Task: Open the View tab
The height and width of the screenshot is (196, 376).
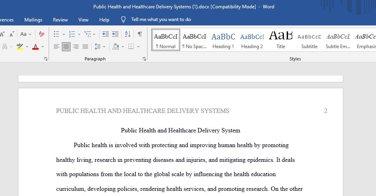Action: tap(83, 20)
